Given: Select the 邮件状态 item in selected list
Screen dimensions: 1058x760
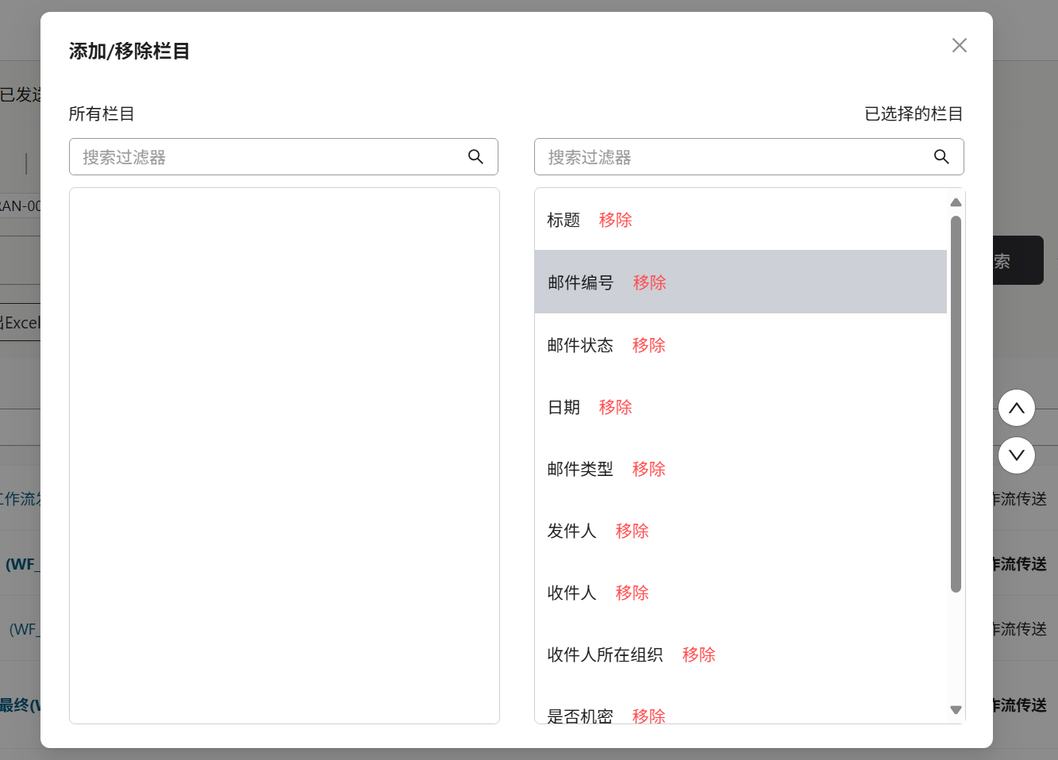Looking at the screenshot, I should pos(580,345).
